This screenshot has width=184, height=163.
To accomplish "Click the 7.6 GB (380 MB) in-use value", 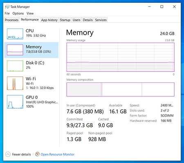I will point(85,112).
